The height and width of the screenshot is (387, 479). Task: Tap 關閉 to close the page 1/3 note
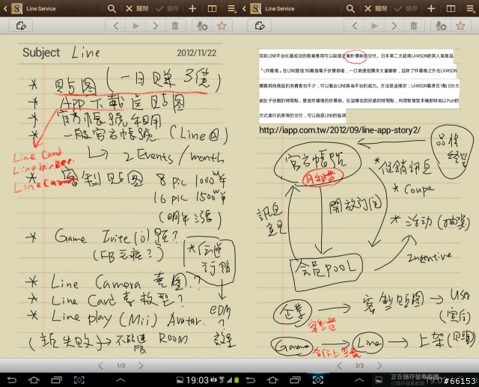point(137,8)
